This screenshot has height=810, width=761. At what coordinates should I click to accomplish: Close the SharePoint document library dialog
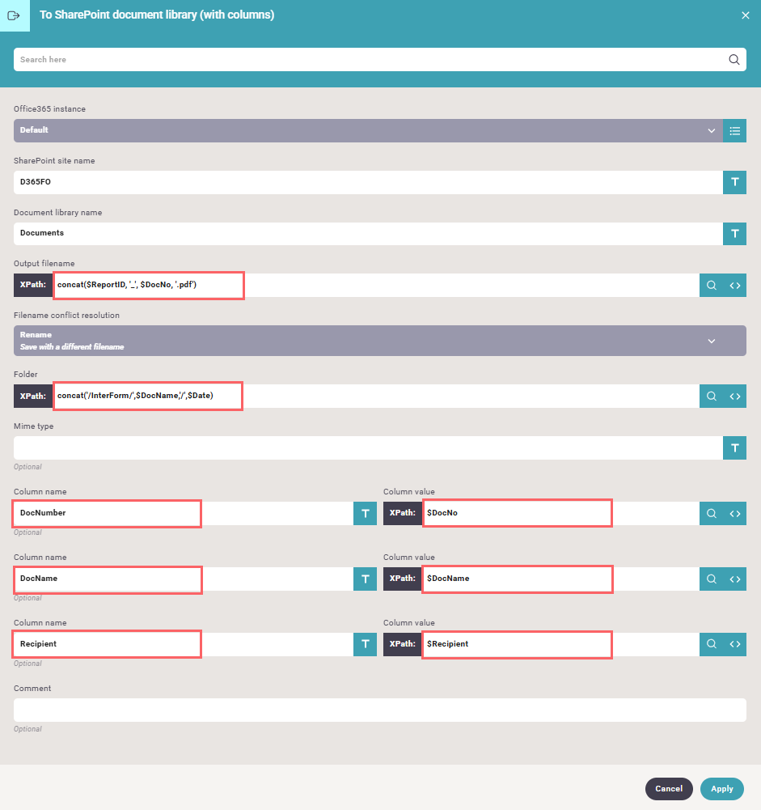point(745,15)
